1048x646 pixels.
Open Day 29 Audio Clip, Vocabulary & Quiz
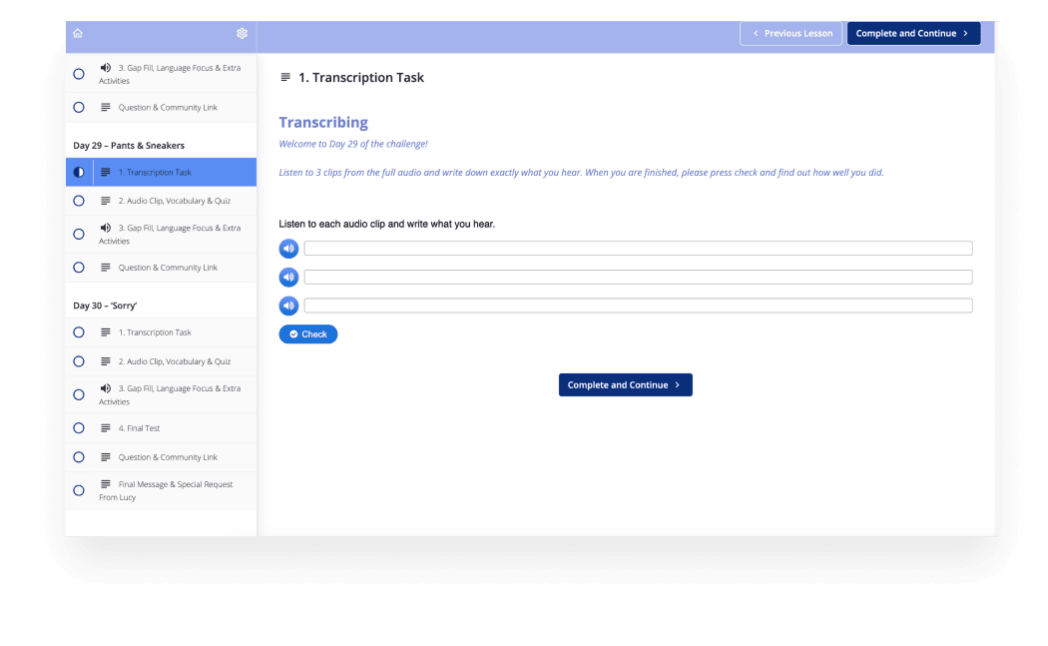174,201
